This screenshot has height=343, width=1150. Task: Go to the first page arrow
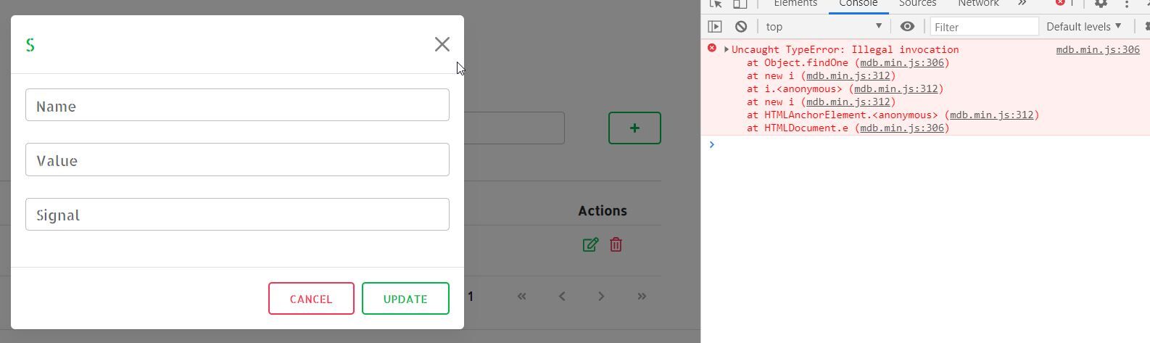click(521, 296)
